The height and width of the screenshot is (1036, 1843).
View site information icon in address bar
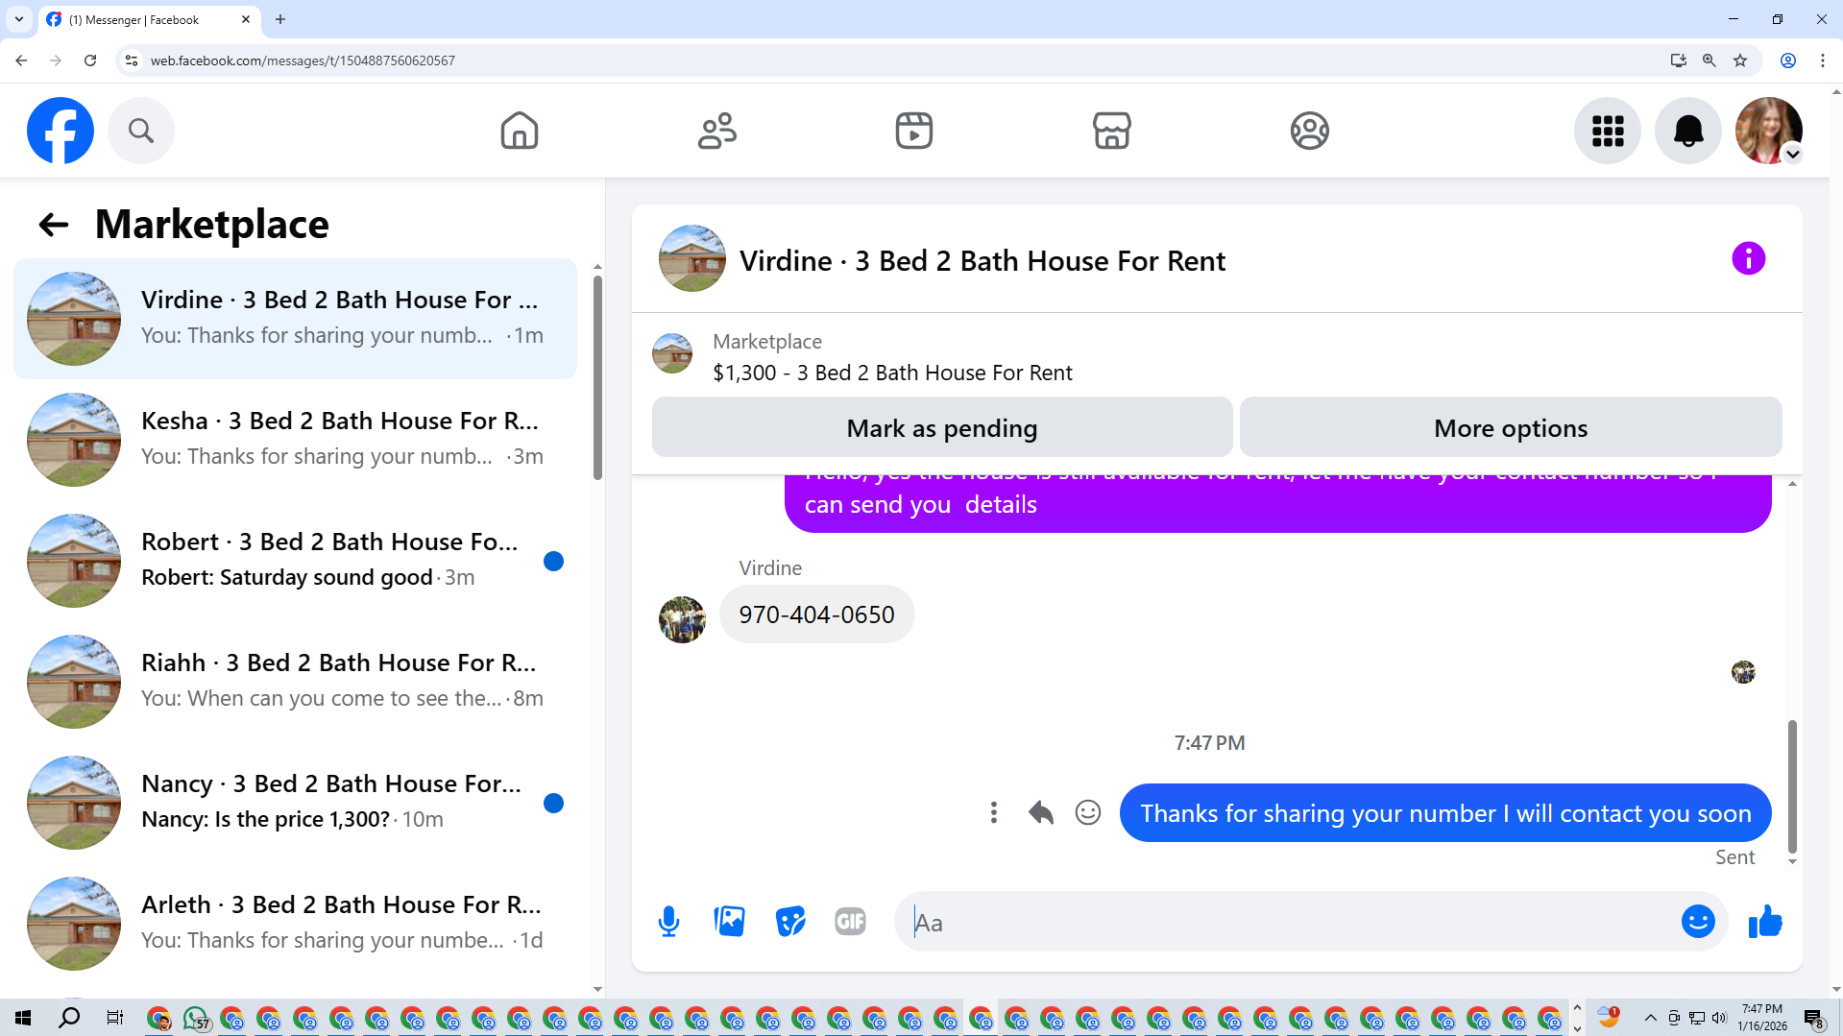coord(132,60)
